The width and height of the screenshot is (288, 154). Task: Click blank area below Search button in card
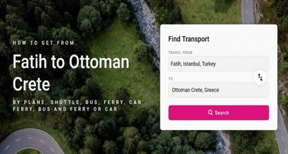point(219,125)
